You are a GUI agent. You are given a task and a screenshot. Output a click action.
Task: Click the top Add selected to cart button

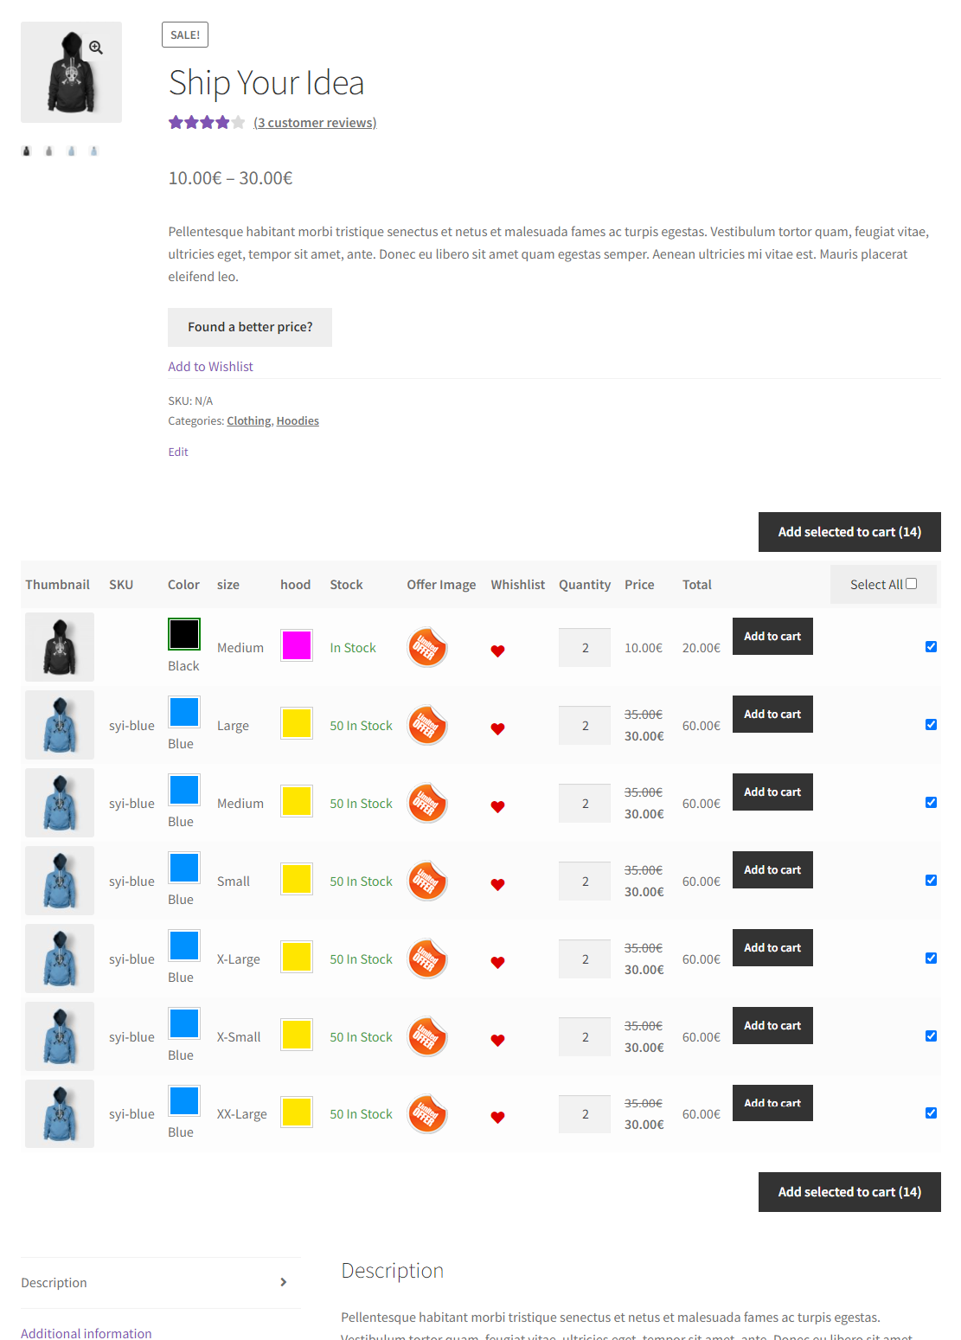[849, 532]
